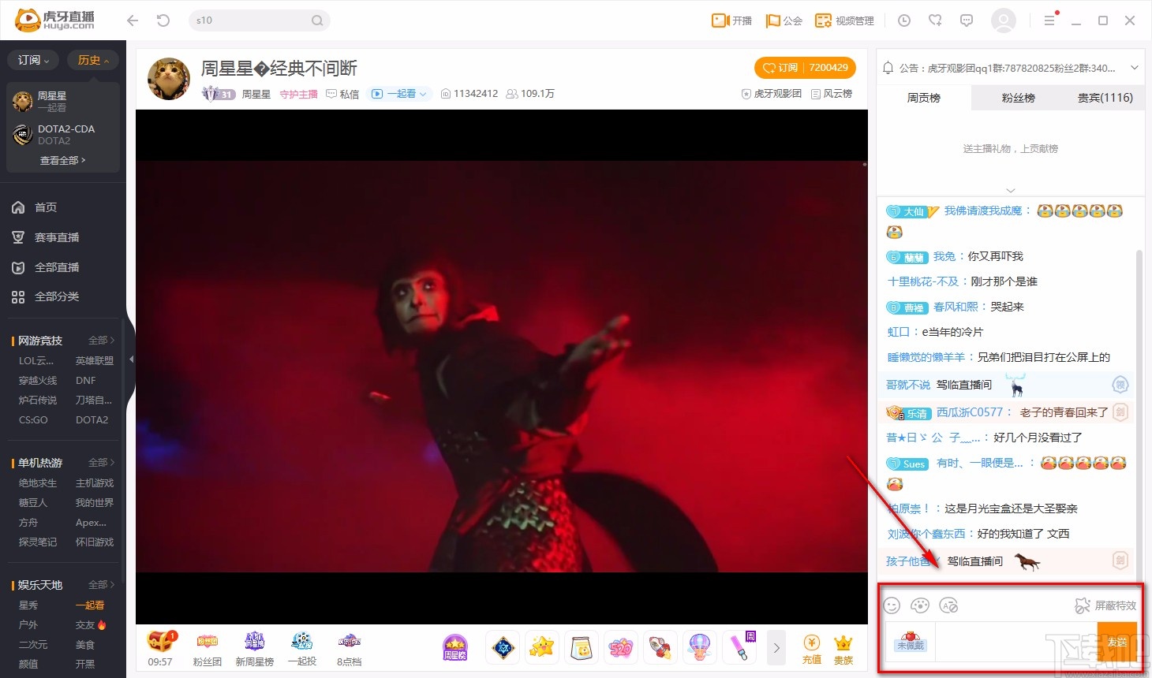This screenshot has width=1152, height=678.
Task: Click the orange 订阅 subscribe button
Action: click(805, 68)
